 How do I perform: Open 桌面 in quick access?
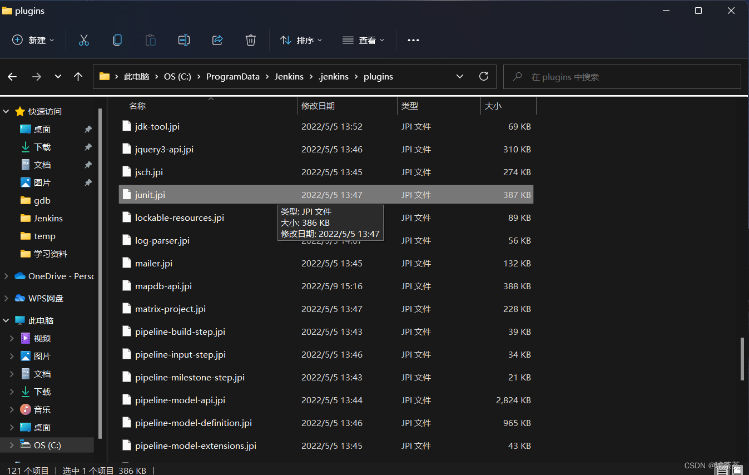click(42, 129)
